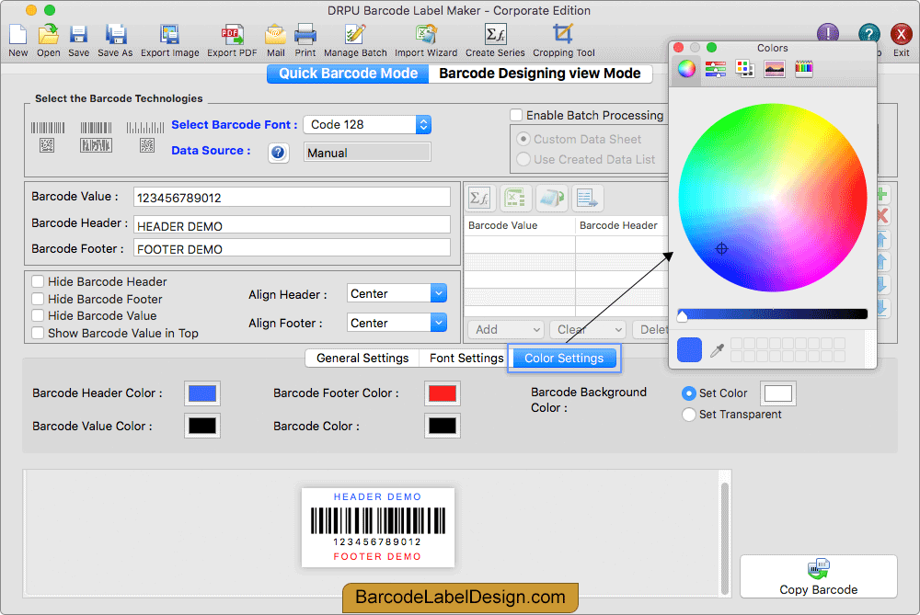Choose Set Color background option
This screenshot has height=615, width=920.
(689, 393)
